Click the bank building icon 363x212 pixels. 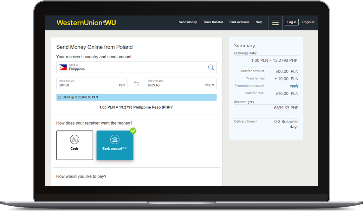click(x=115, y=139)
